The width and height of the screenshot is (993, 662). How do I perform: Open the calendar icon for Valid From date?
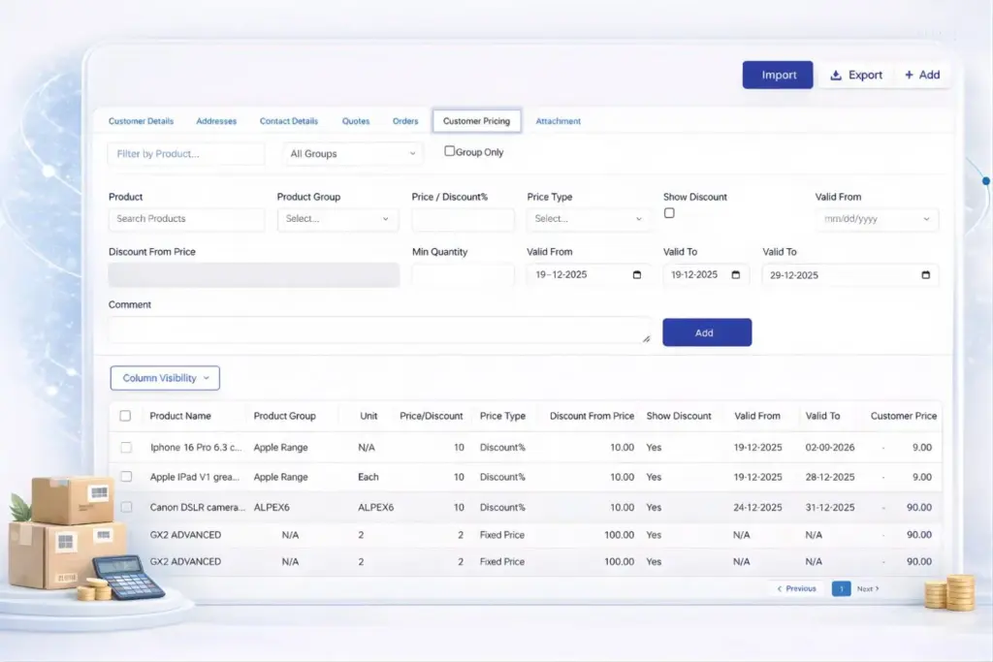click(638, 274)
